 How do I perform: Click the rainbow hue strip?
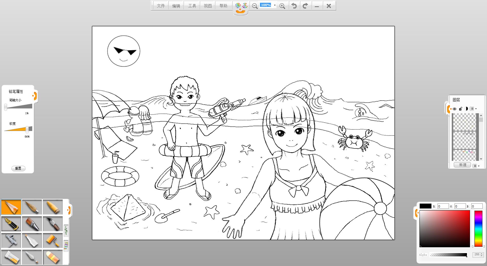tap(478, 229)
